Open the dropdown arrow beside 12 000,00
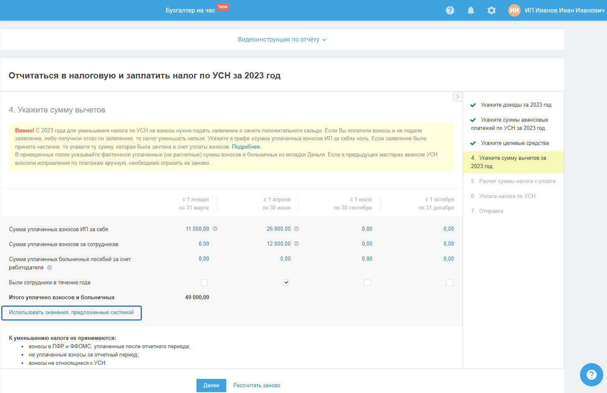This screenshot has width=607, height=393. pos(296,244)
